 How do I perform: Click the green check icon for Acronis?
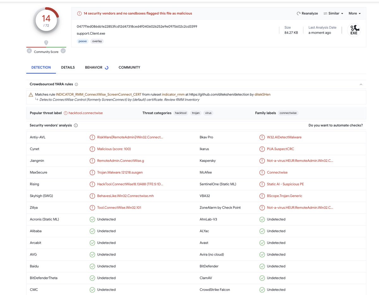pos(92,219)
